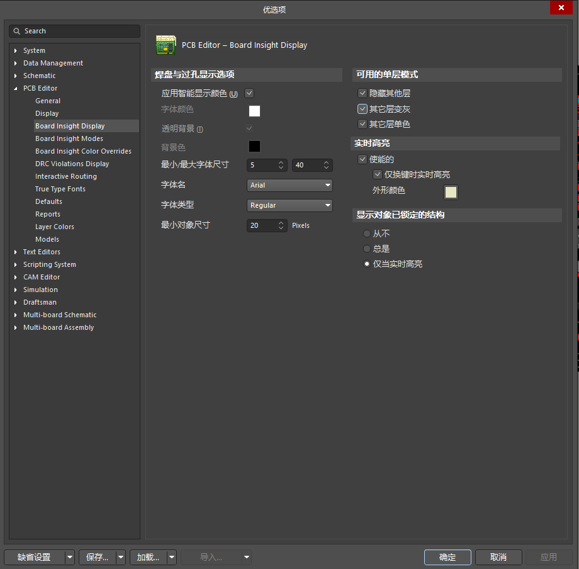Expand the Draftsman tree node
Screen dimensions: 579x569
[x=16, y=302]
